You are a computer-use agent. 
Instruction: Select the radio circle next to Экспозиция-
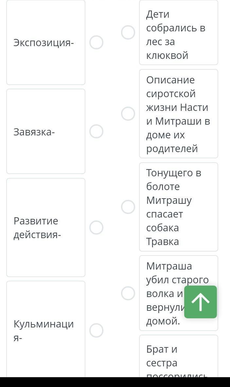(x=96, y=43)
